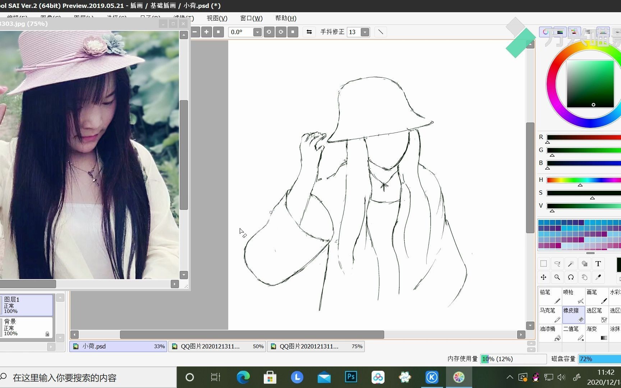Switch to the QQ图片 tab at 50%

pyautogui.click(x=217, y=346)
